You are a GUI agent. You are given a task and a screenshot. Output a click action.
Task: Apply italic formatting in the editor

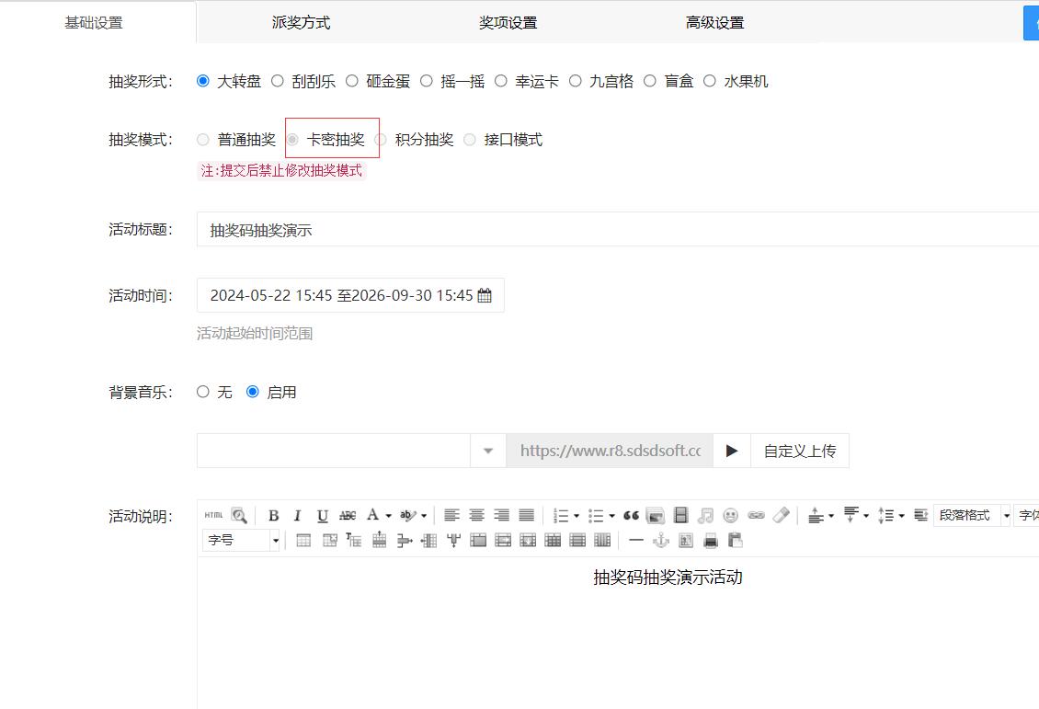[298, 515]
